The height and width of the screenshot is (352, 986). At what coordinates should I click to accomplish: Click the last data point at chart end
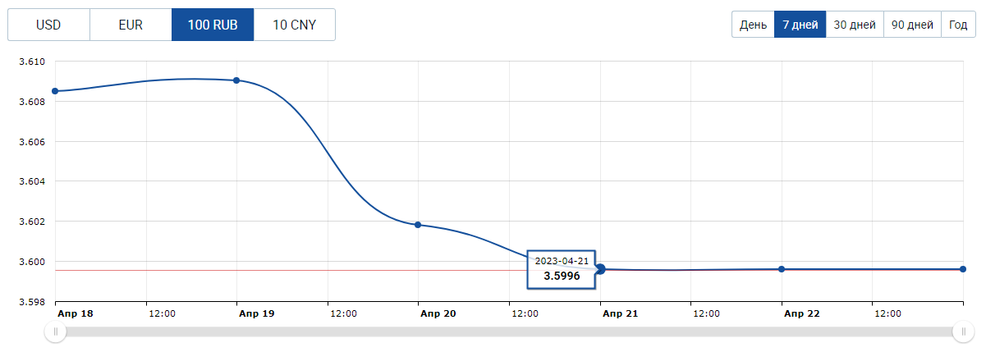tap(963, 269)
